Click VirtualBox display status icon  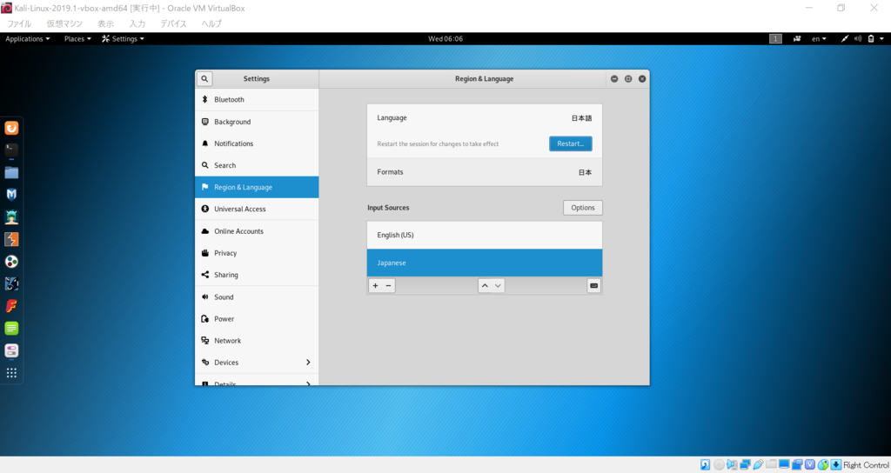point(784,464)
